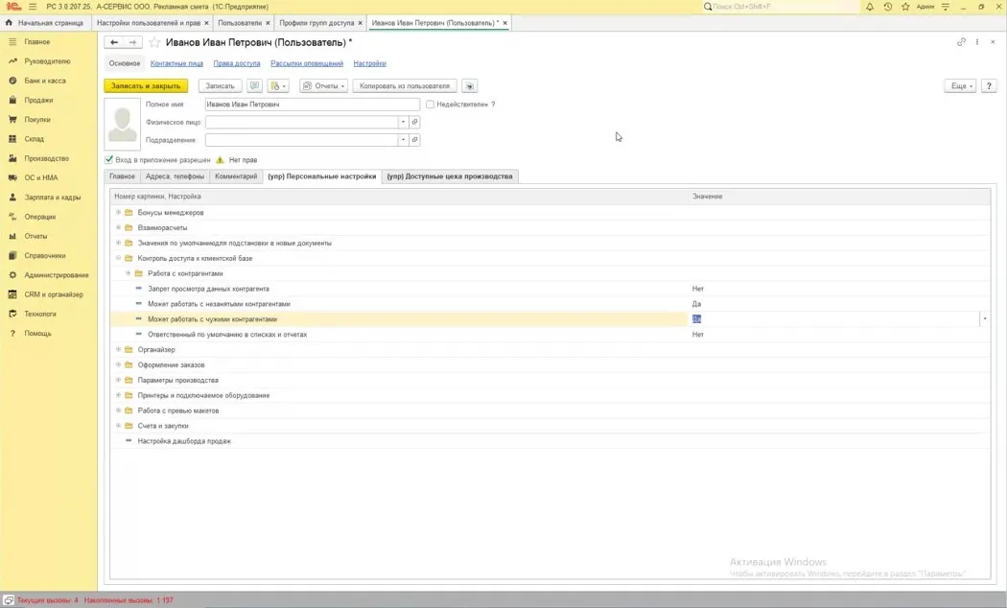Switch to Профили групп доступа tab
1007x608 pixels.
316,23
